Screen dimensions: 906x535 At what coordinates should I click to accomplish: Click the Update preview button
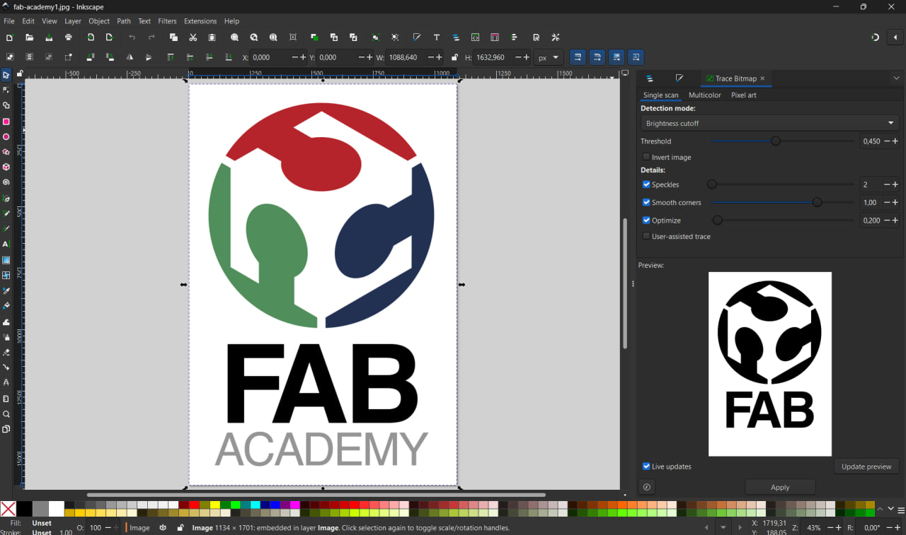coord(866,466)
